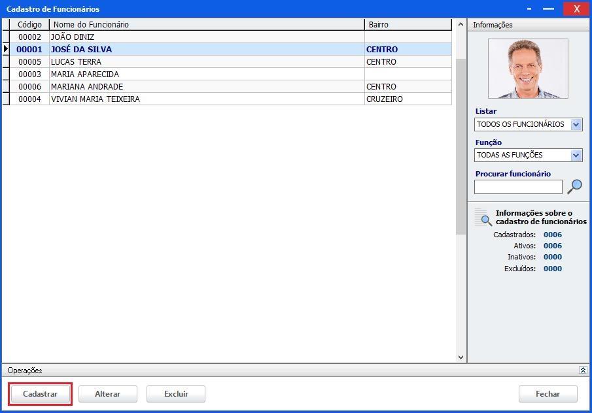The image size is (592, 413).
Task: Click code cell 00004
Action: pos(29,99)
